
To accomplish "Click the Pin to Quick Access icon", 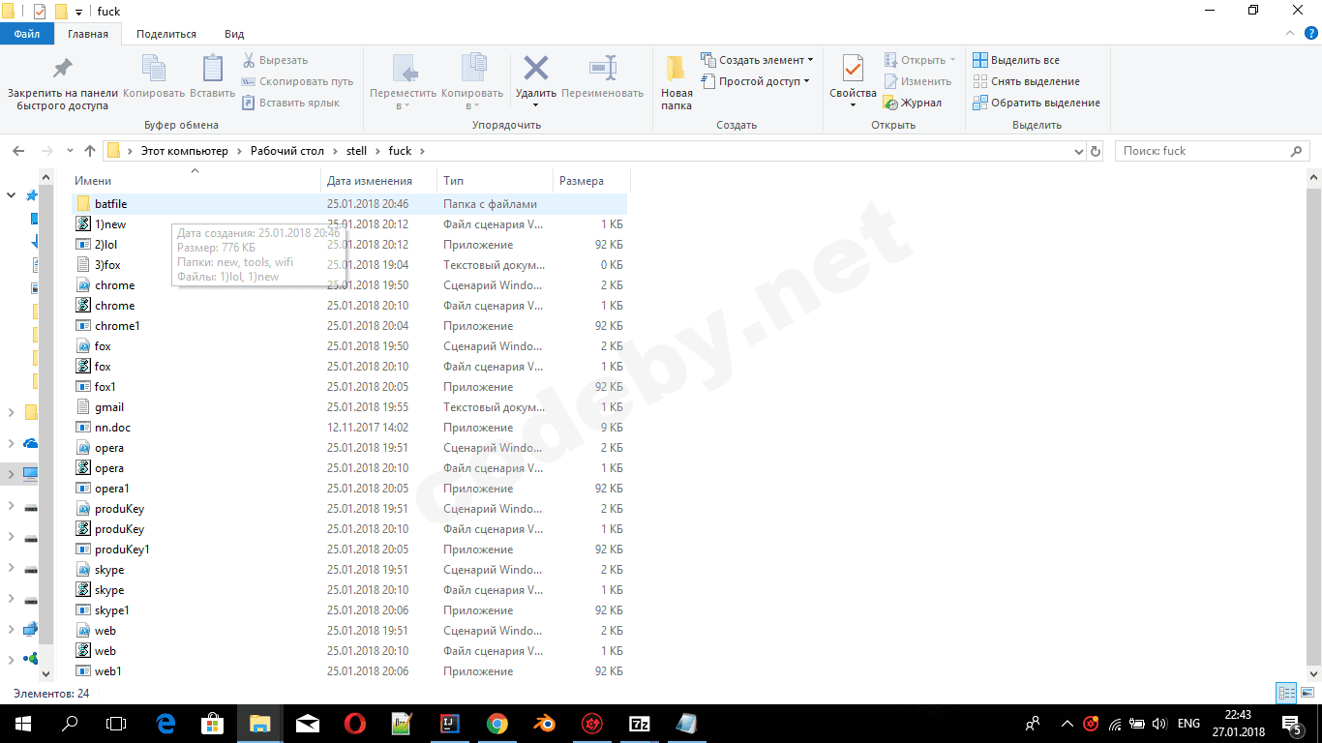I will coord(62,70).
